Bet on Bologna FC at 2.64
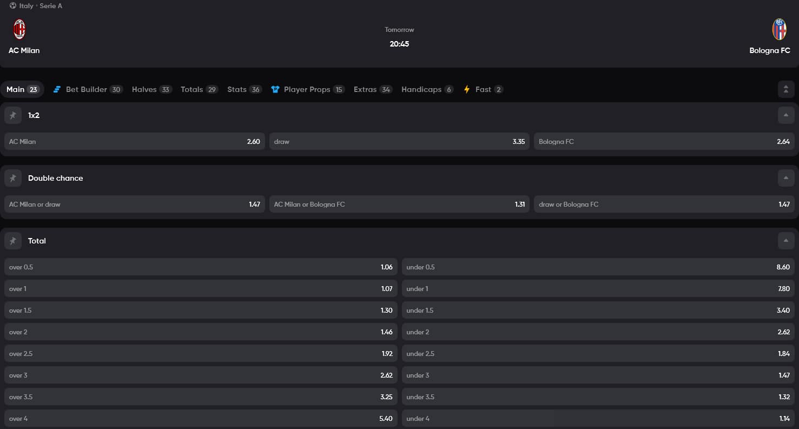 (664, 142)
